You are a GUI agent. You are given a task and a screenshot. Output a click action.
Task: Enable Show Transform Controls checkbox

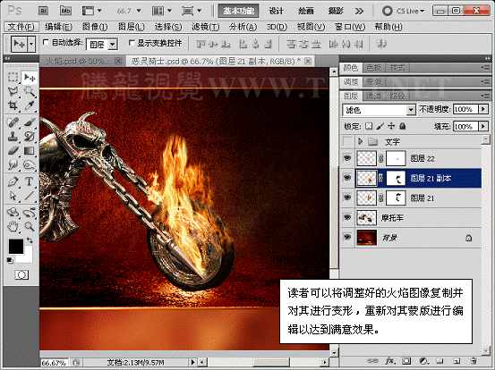point(132,42)
